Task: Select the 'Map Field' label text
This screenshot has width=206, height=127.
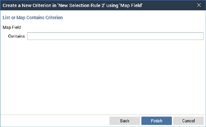Action: pyautogui.click(x=12, y=27)
